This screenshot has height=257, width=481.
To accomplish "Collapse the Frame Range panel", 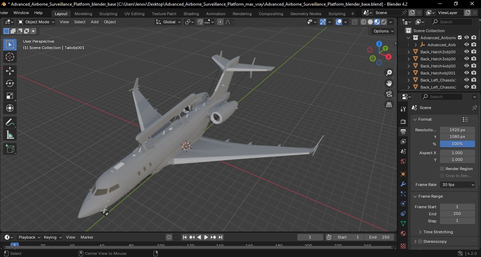I will [x=415, y=196].
